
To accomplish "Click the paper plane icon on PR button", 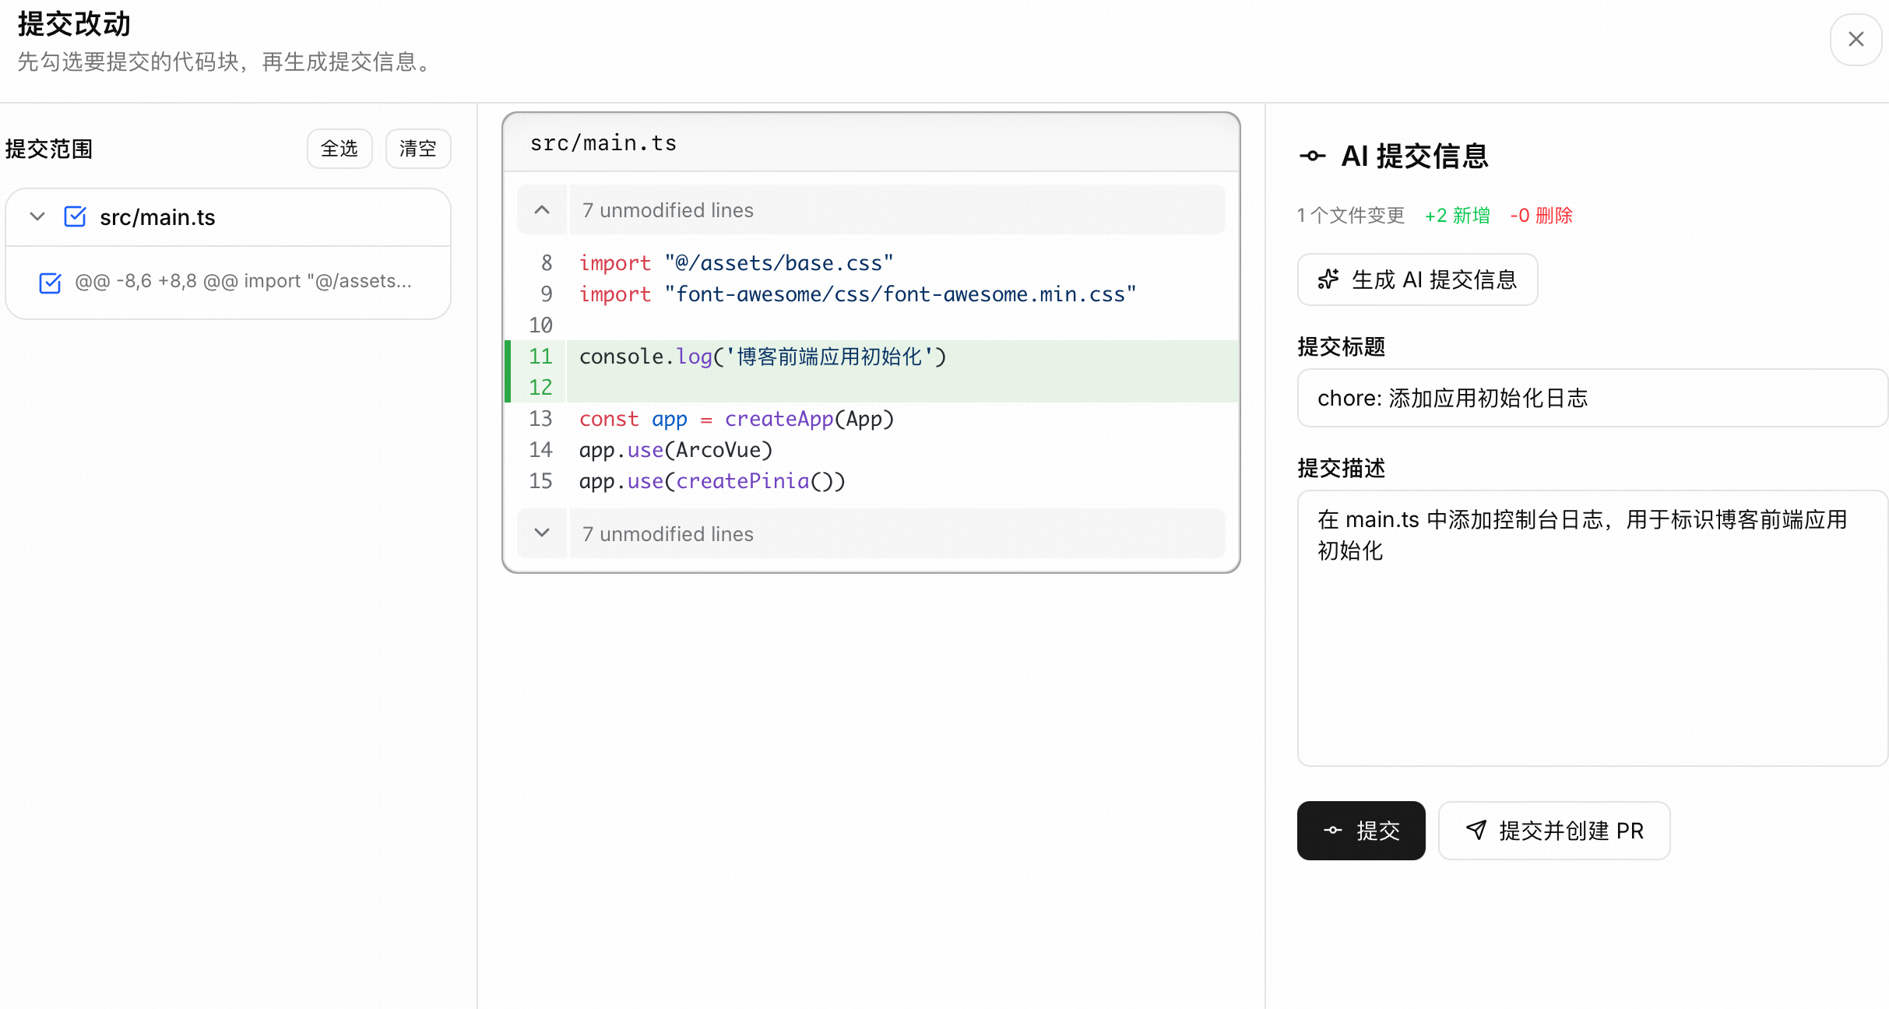I will (1476, 830).
